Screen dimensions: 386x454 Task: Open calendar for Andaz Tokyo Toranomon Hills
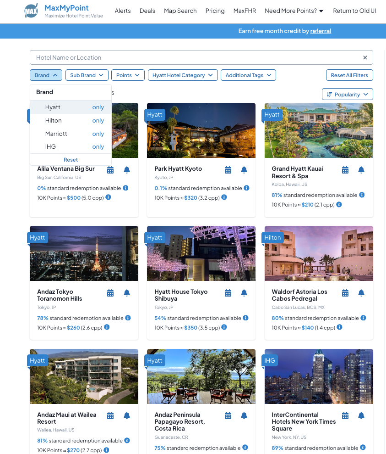(110, 293)
